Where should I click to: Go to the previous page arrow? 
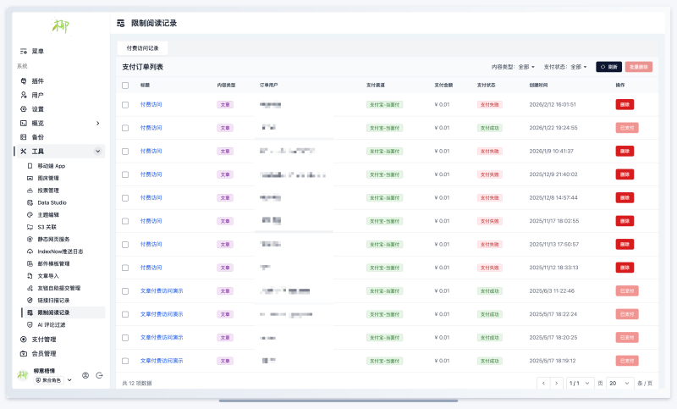[x=543, y=383]
